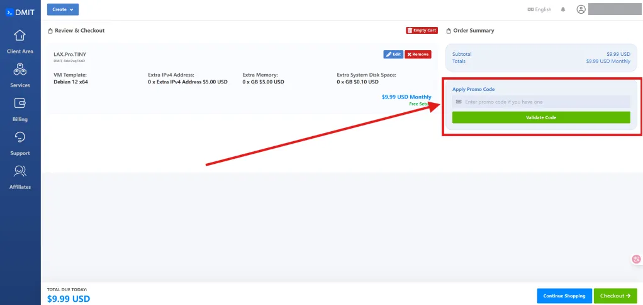
Task: Click floating translate widget icon at right edge
Action: click(x=636, y=259)
